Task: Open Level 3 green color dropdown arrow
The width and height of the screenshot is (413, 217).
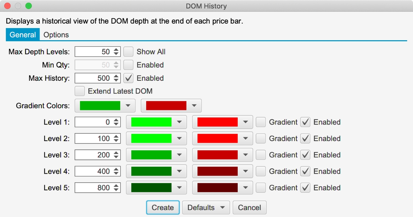Action: point(179,155)
